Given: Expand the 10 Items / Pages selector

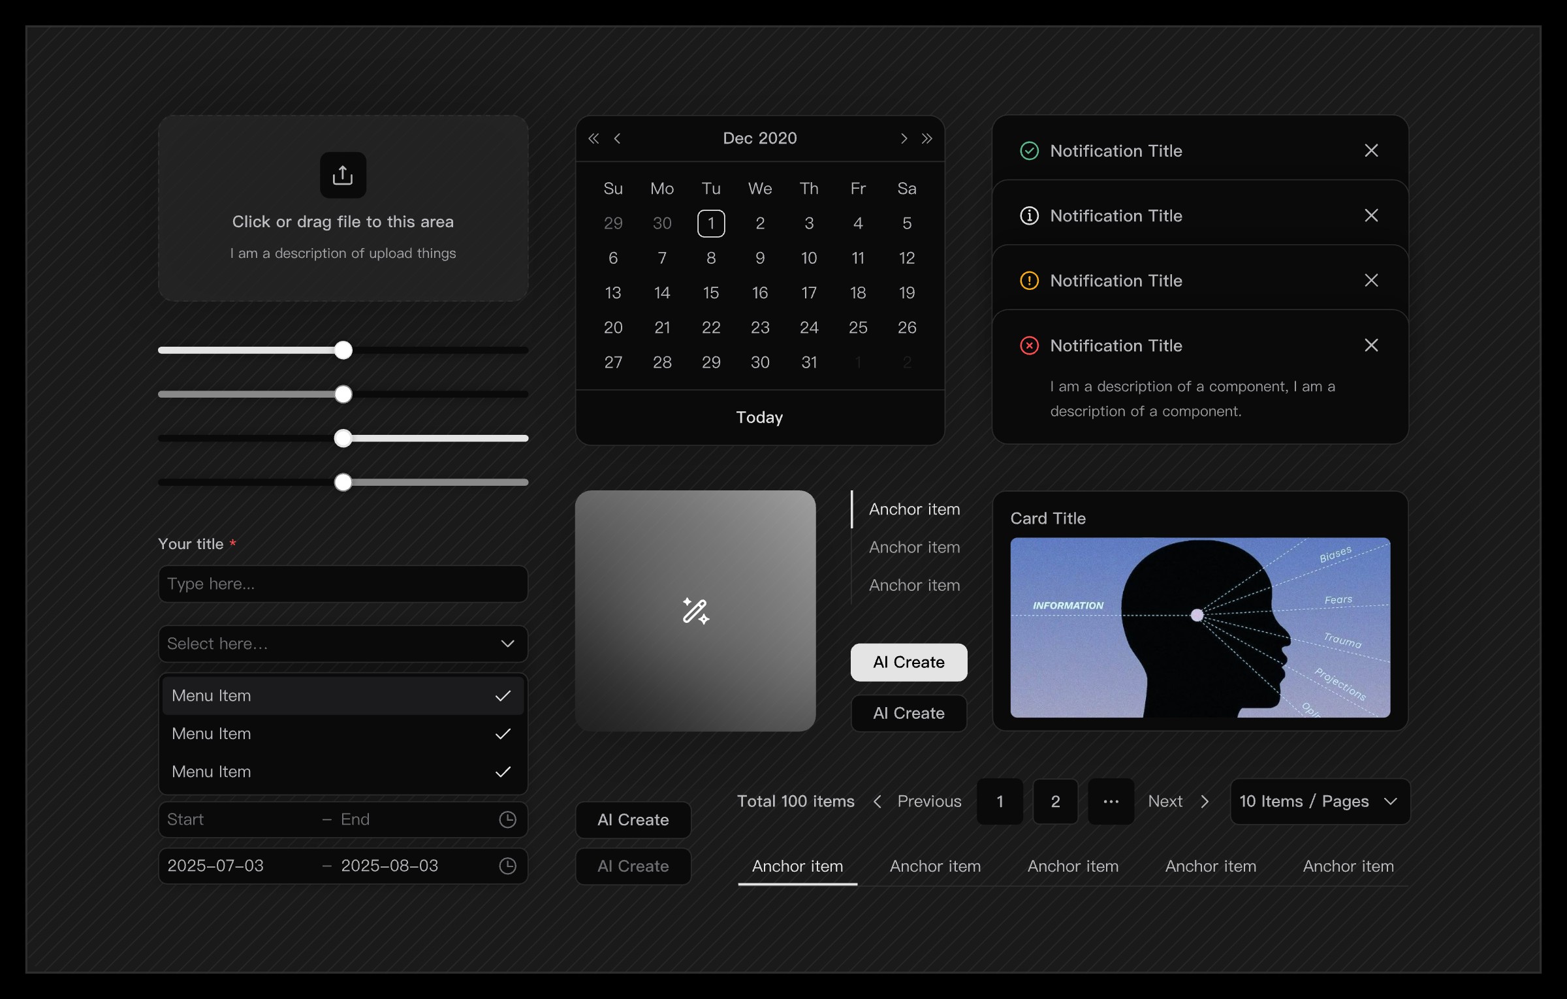Looking at the screenshot, I should (x=1320, y=801).
